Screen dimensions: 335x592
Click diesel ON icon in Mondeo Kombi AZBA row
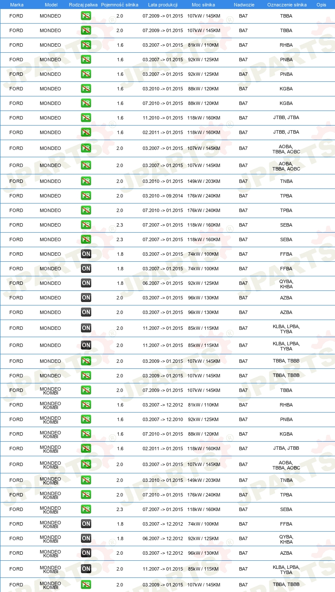[x=86, y=553]
